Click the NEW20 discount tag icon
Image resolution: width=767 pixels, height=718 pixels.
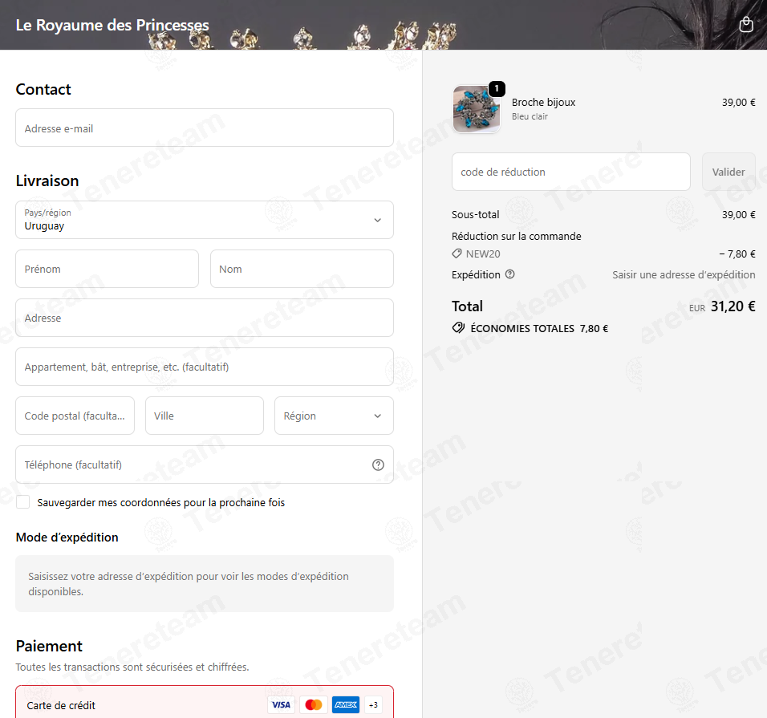click(x=457, y=254)
